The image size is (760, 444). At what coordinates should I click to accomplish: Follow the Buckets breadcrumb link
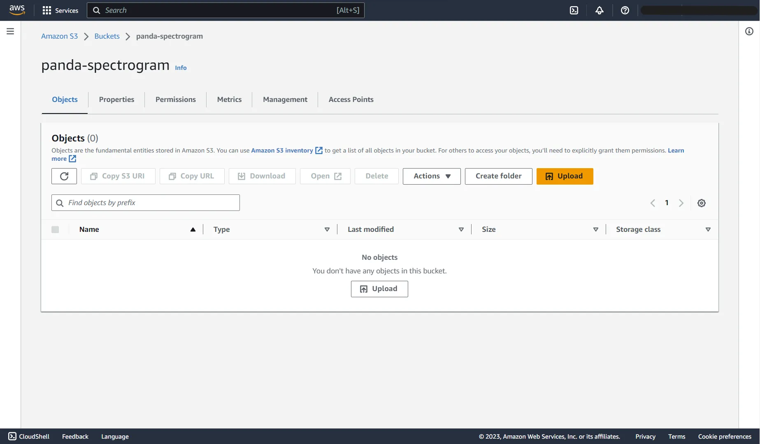(x=107, y=36)
